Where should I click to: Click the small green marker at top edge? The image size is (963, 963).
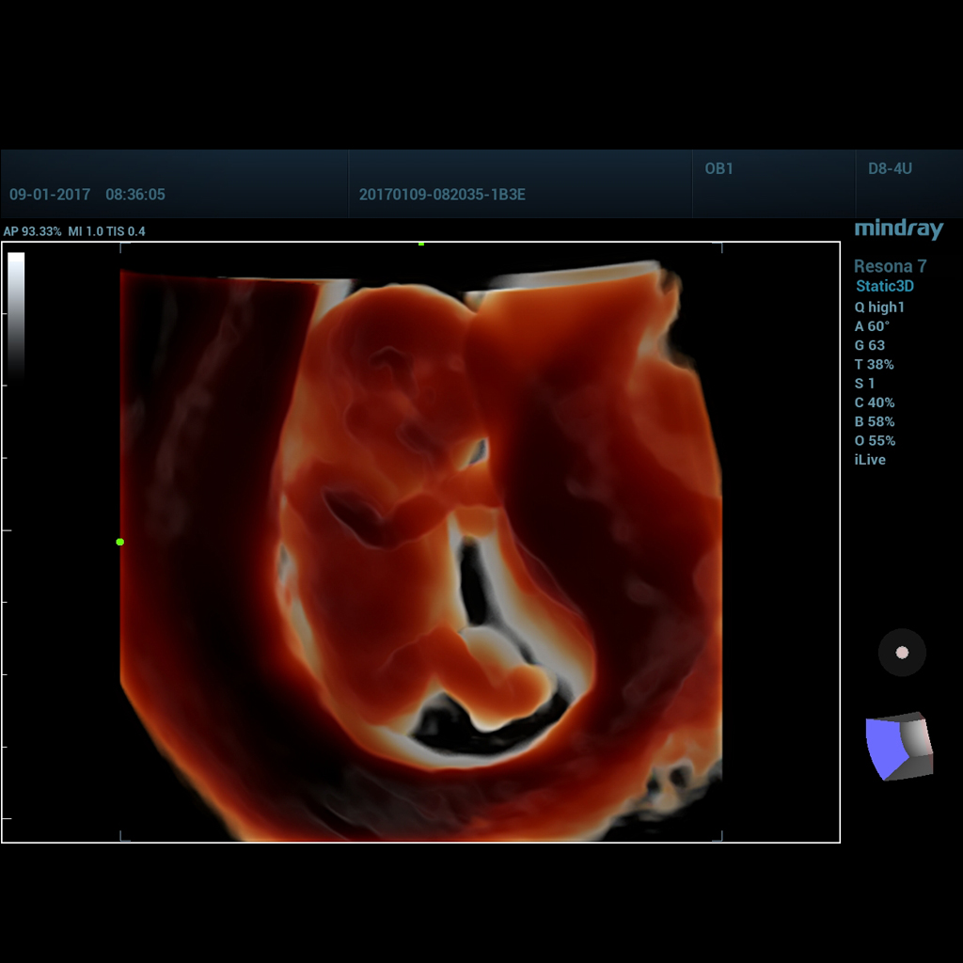pos(421,244)
